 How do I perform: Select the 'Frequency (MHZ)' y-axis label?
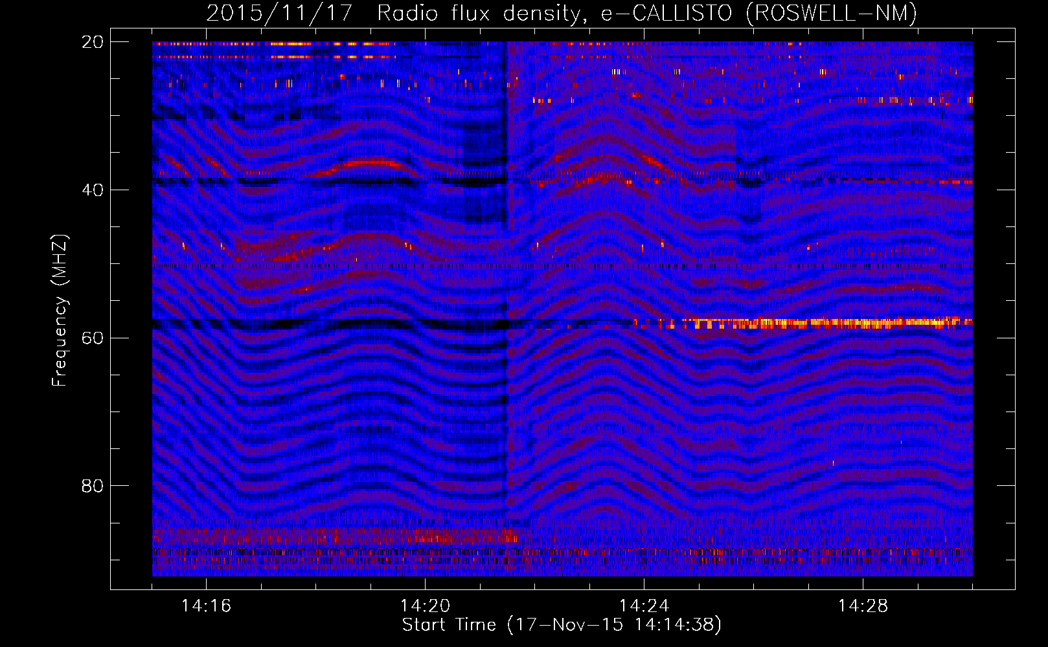[x=60, y=311]
